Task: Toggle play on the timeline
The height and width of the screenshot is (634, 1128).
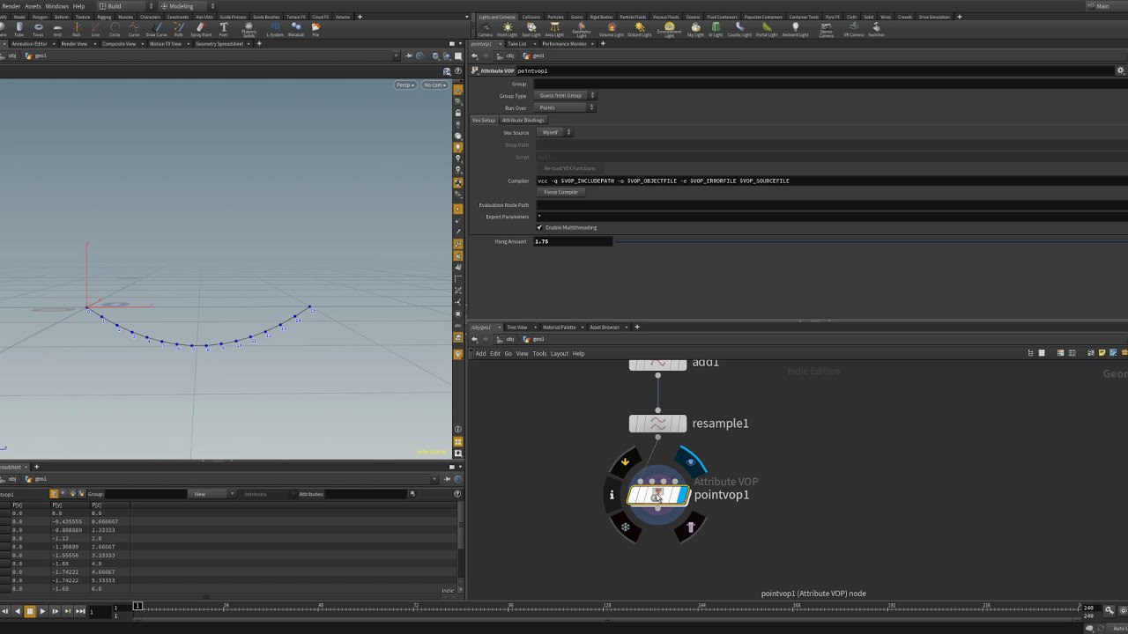Action: 42,611
